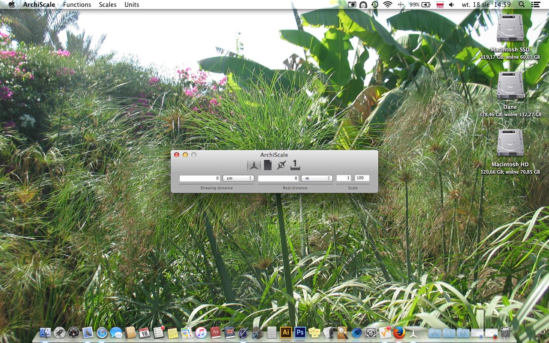Click the numeral 1 tray icon
Image resolution: width=549 pixels, height=343 pixels.
[x=295, y=165]
